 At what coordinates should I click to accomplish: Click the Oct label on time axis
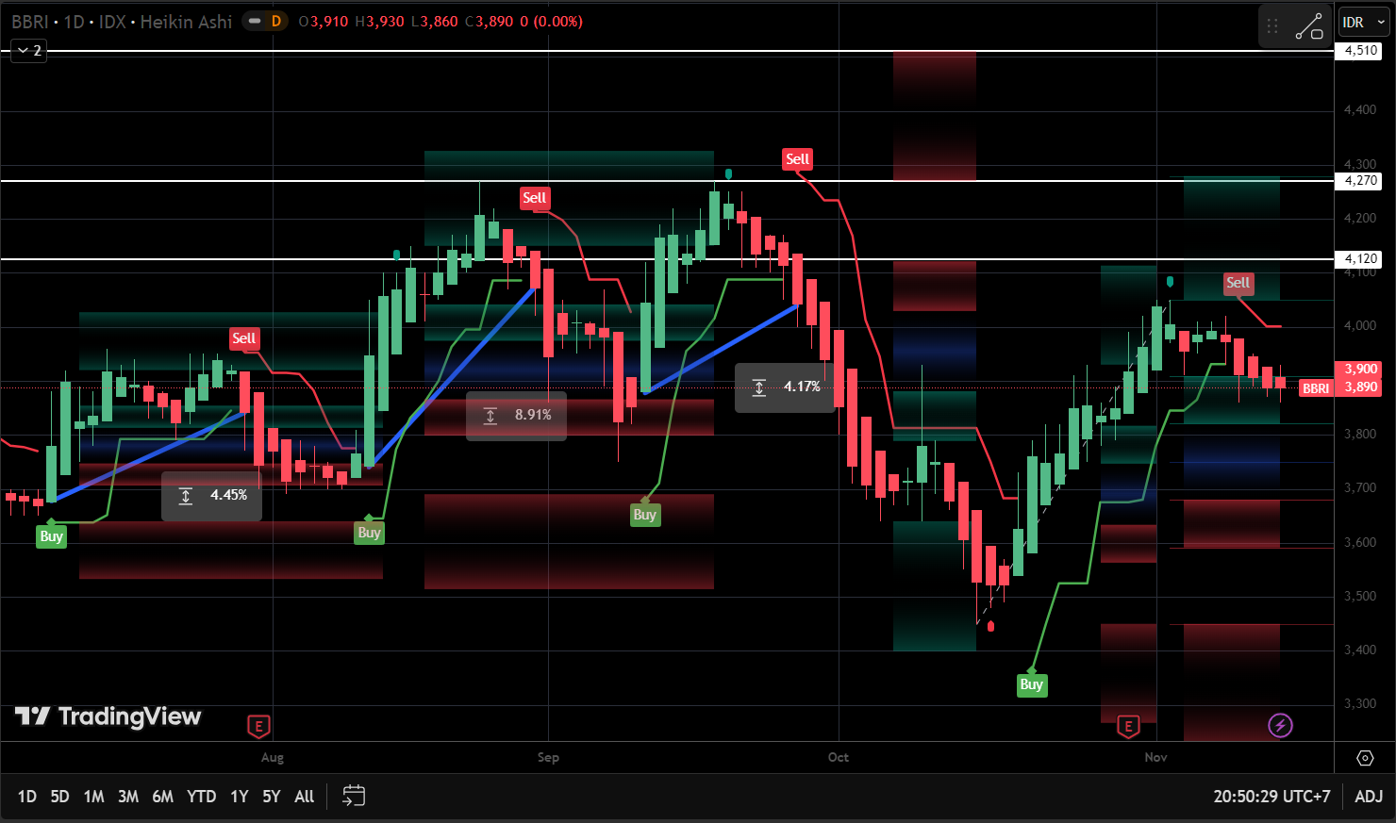pyautogui.click(x=838, y=757)
